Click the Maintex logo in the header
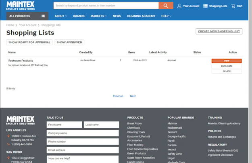The height and width of the screenshot is (163, 252). (x=21, y=6)
